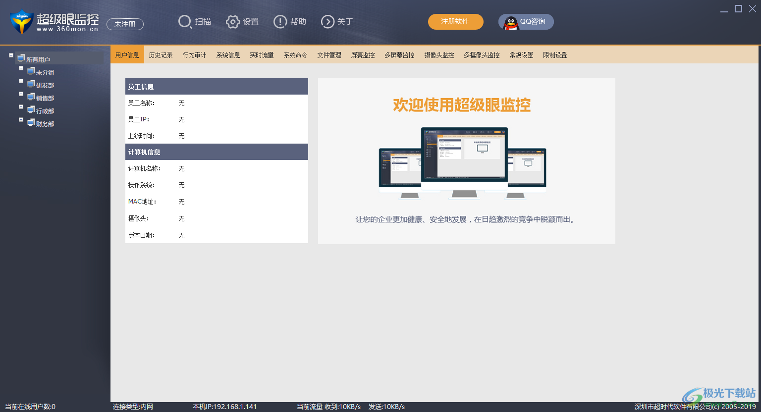761x412 pixels.
Task: Select the 研发部 group
Action: click(x=45, y=85)
